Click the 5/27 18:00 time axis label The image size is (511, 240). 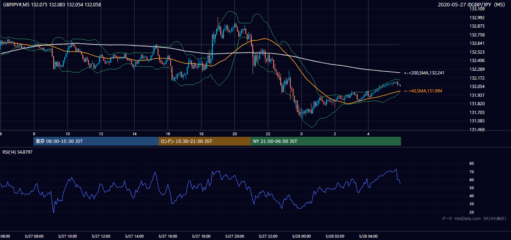pos(202,236)
